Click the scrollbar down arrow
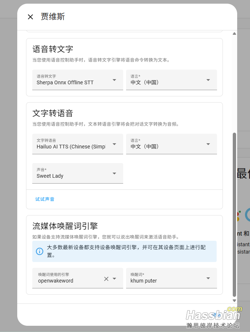The width and height of the screenshot is (250, 332). (x=234, y=300)
